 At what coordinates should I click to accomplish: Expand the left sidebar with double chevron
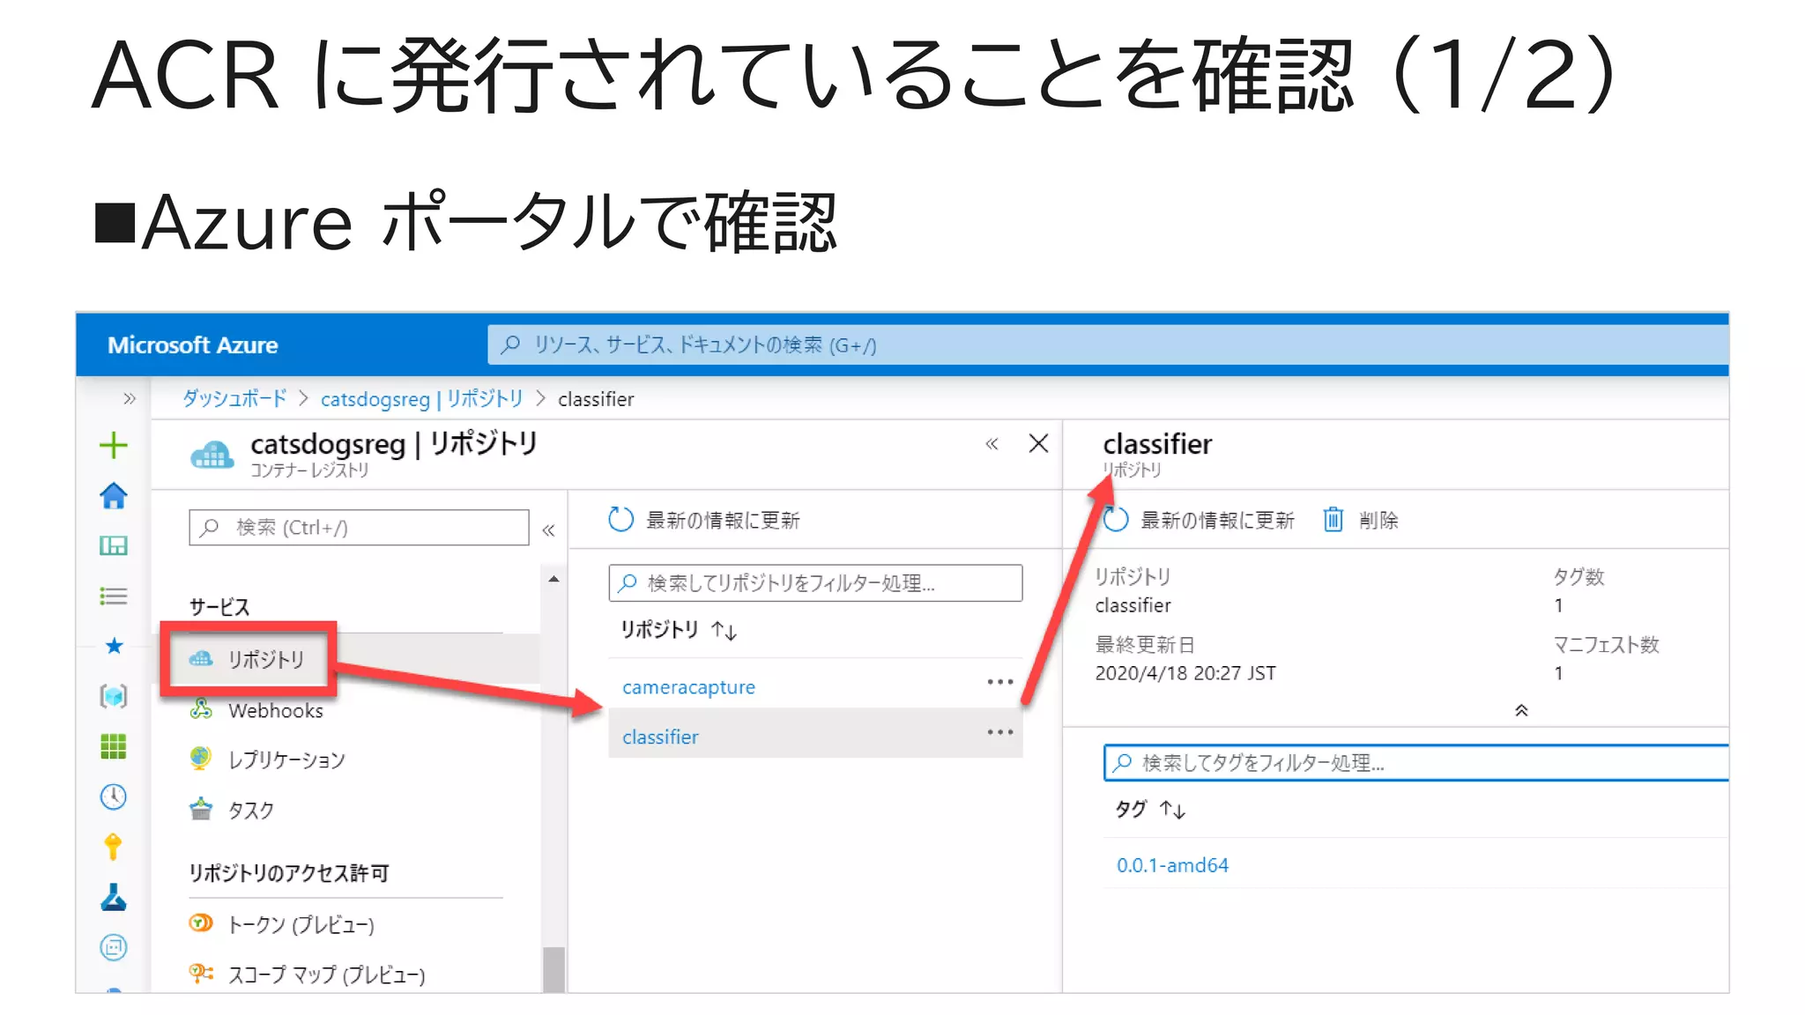(x=130, y=398)
